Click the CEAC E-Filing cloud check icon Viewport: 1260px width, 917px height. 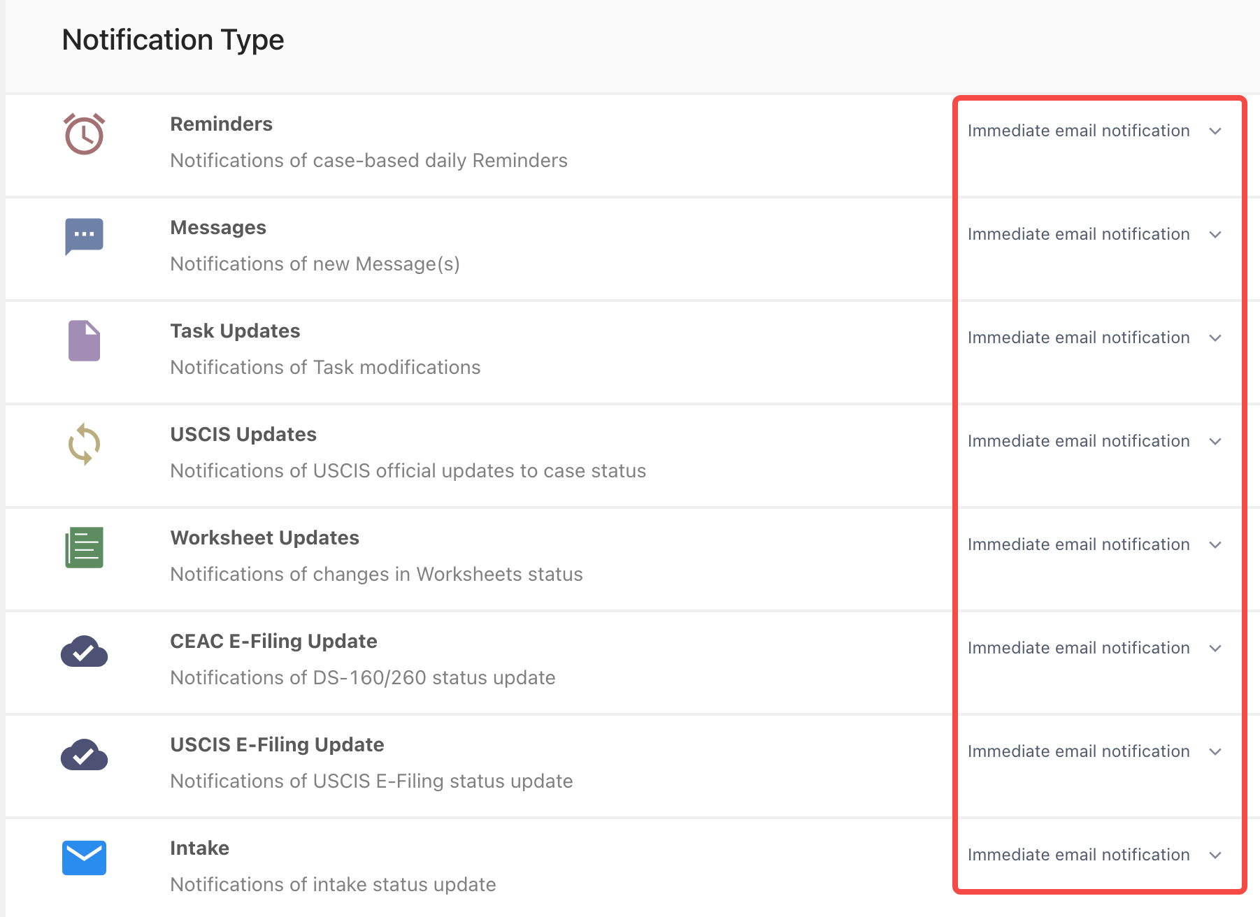pyautogui.click(x=84, y=651)
